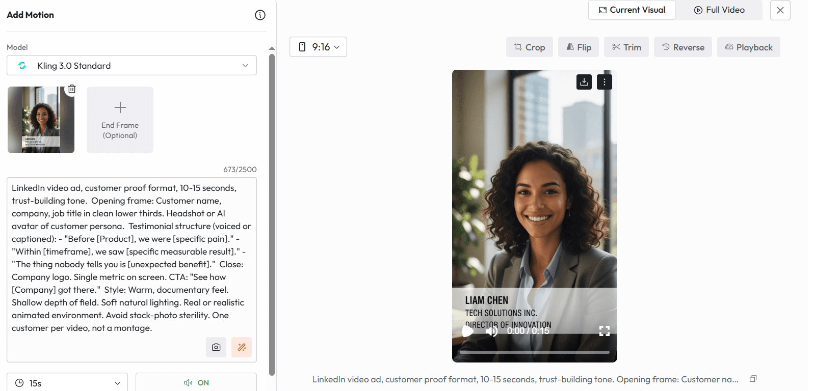This screenshot has width=814, height=391.
Task: Click the scrollbar up arrow
Action: [x=272, y=48]
